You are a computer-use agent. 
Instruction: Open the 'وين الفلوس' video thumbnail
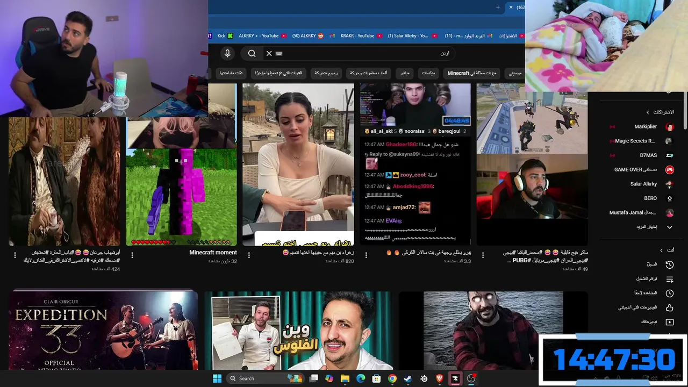(298, 331)
